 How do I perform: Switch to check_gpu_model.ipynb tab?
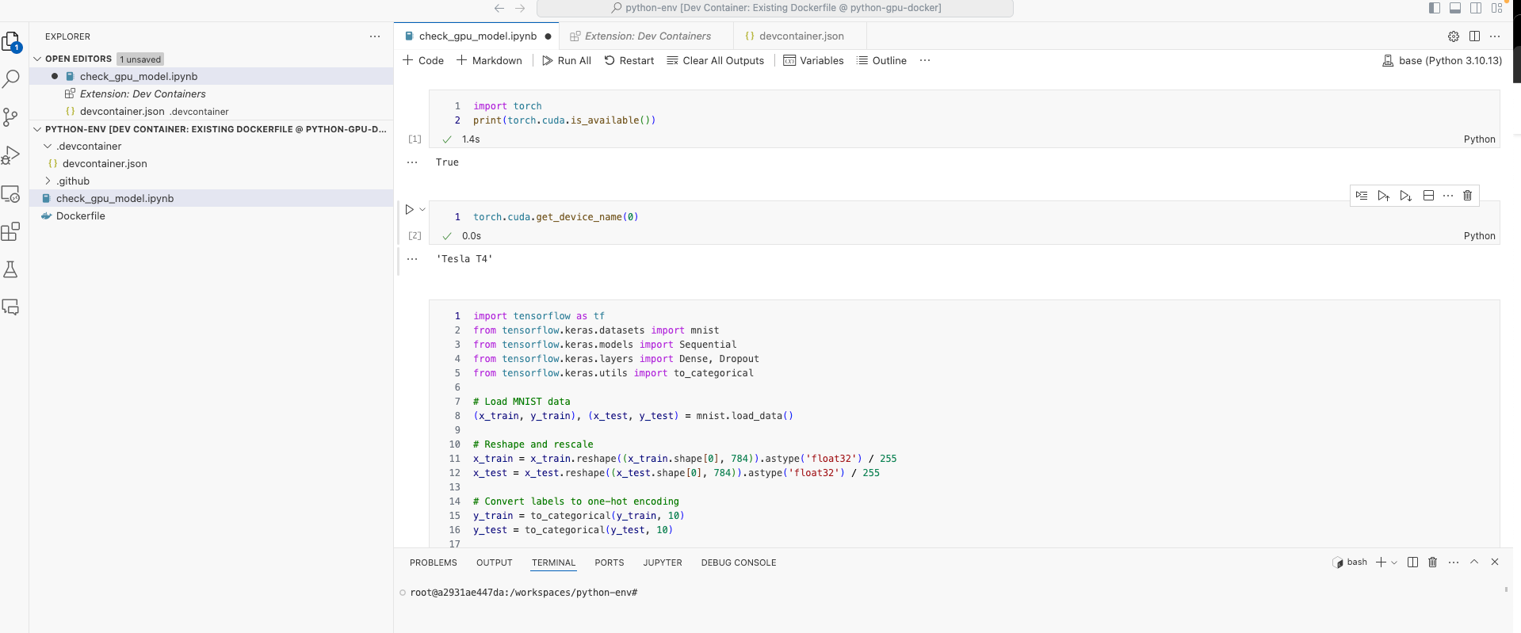coord(477,36)
